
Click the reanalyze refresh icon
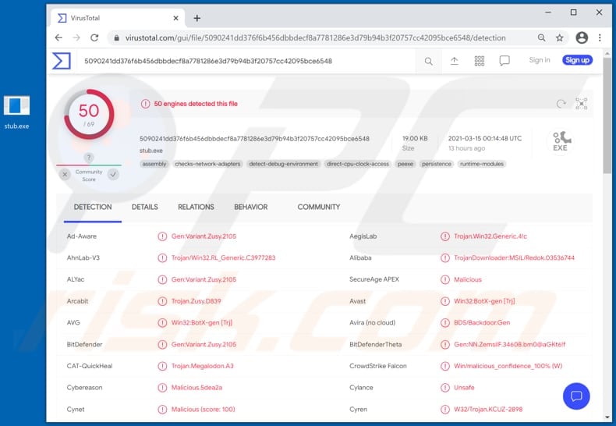pyautogui.click(x=561, y=104)
